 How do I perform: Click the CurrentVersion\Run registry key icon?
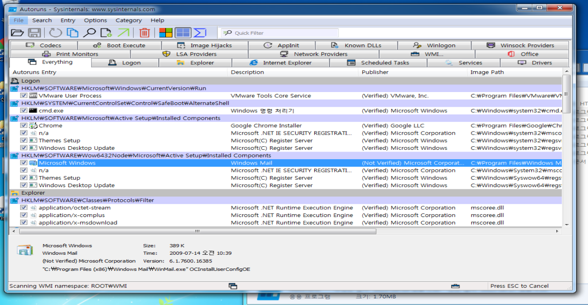point(13,88)
